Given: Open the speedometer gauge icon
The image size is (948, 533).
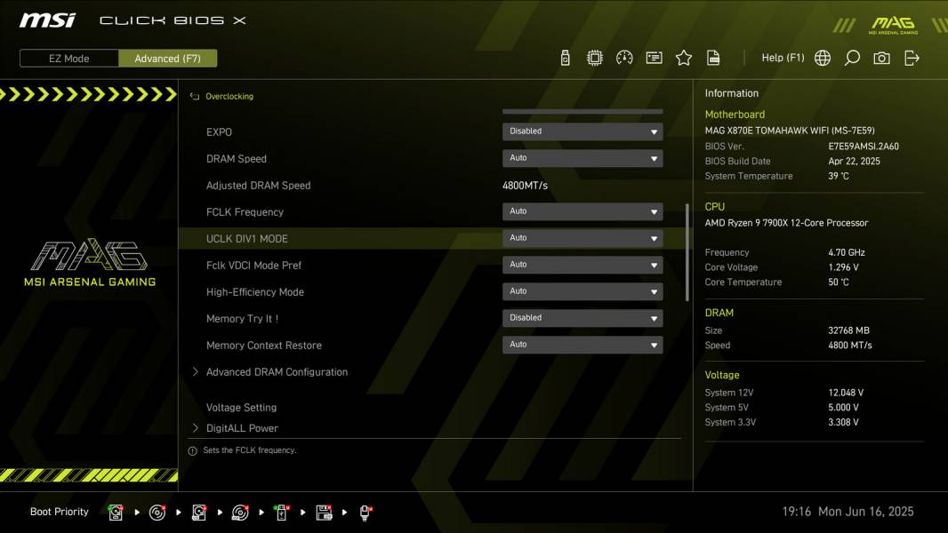Looking at the screenshot, I should (x=624, y=58).
